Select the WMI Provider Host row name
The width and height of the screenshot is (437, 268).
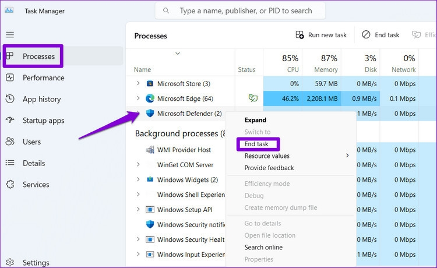click(184, 150)
